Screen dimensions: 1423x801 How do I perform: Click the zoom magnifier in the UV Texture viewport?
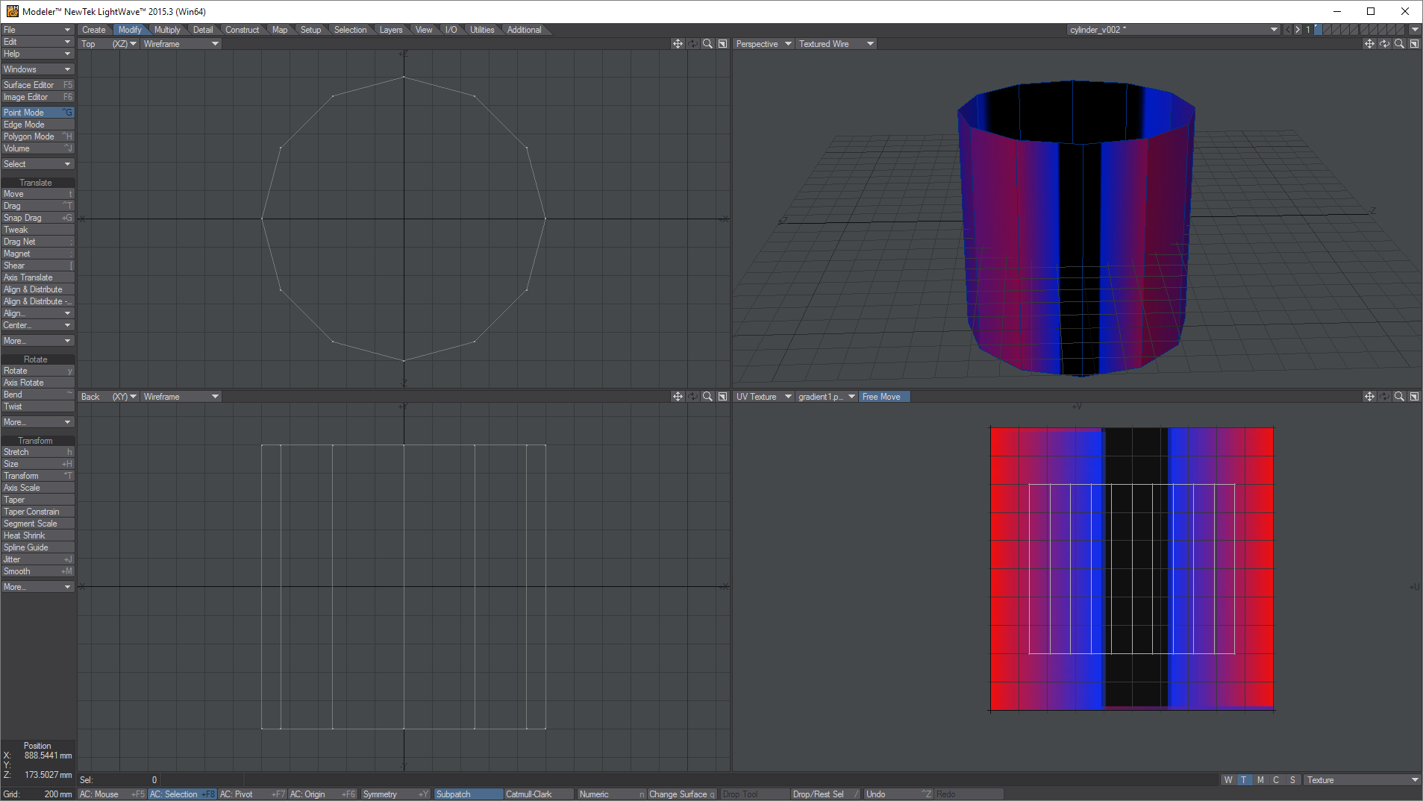1399,397
